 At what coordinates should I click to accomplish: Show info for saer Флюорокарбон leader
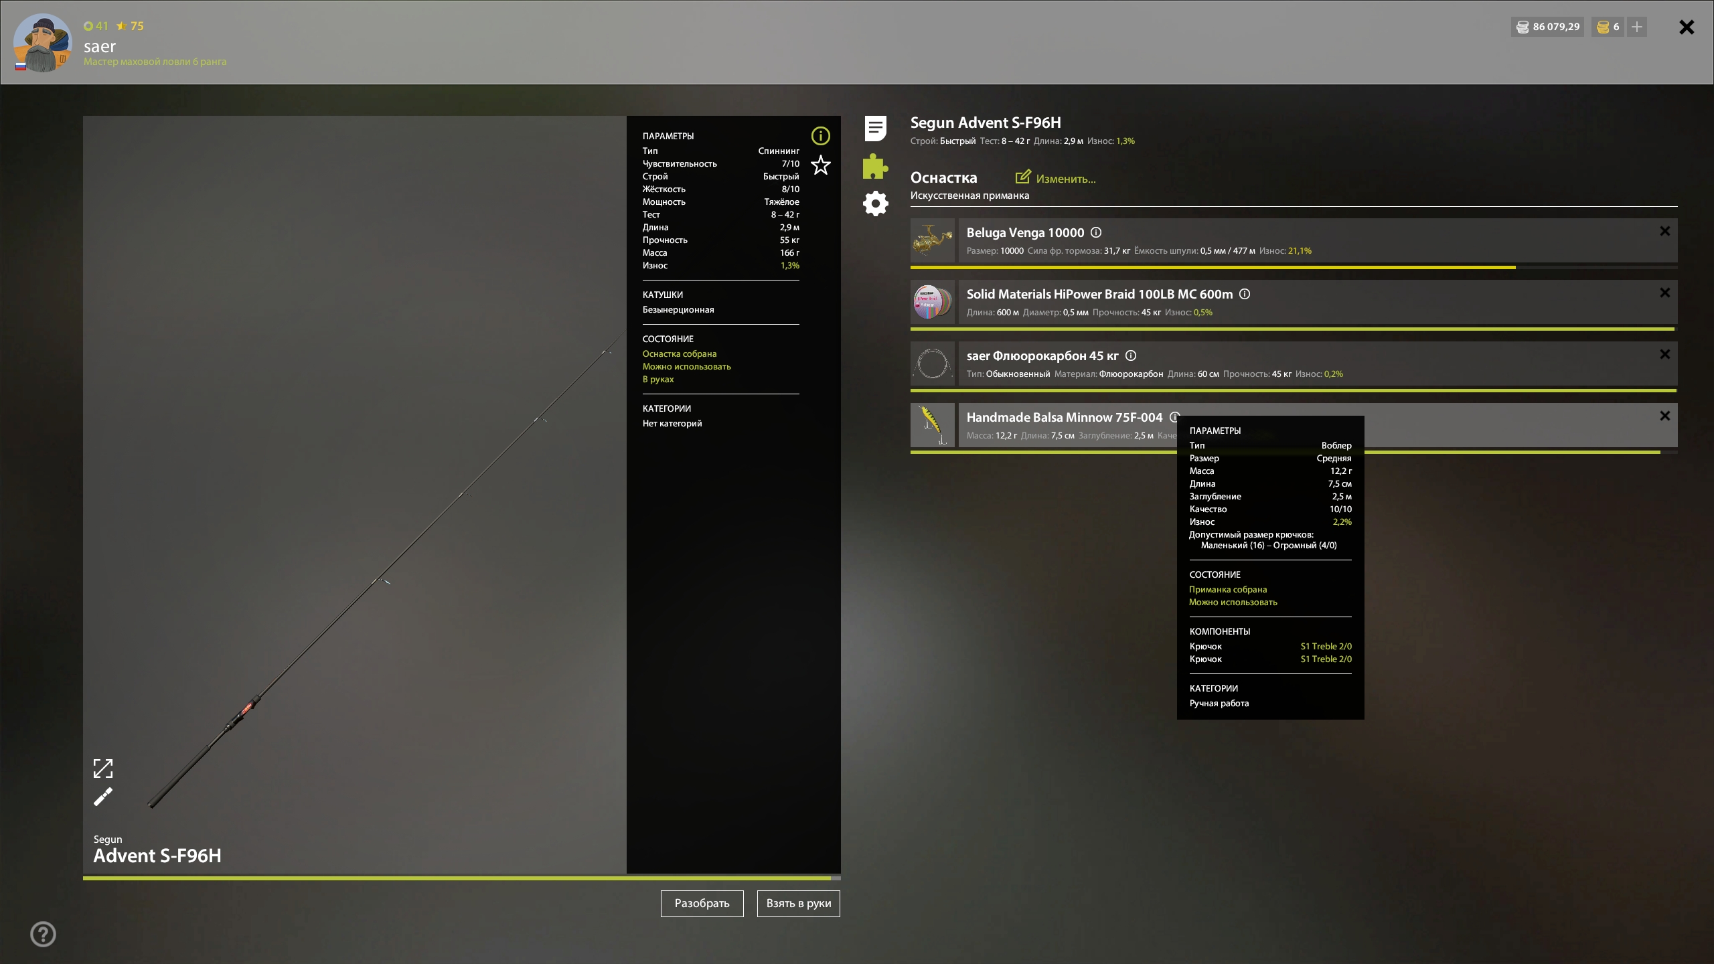click(1131, 355)
